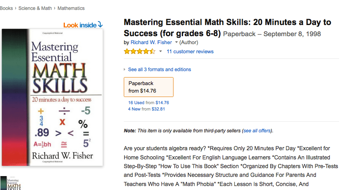Image resolution: width=349 pixels, height=190 pixels.
Task: Open author Richard W. Fisher's page link
Action: (x=151, y=43)
